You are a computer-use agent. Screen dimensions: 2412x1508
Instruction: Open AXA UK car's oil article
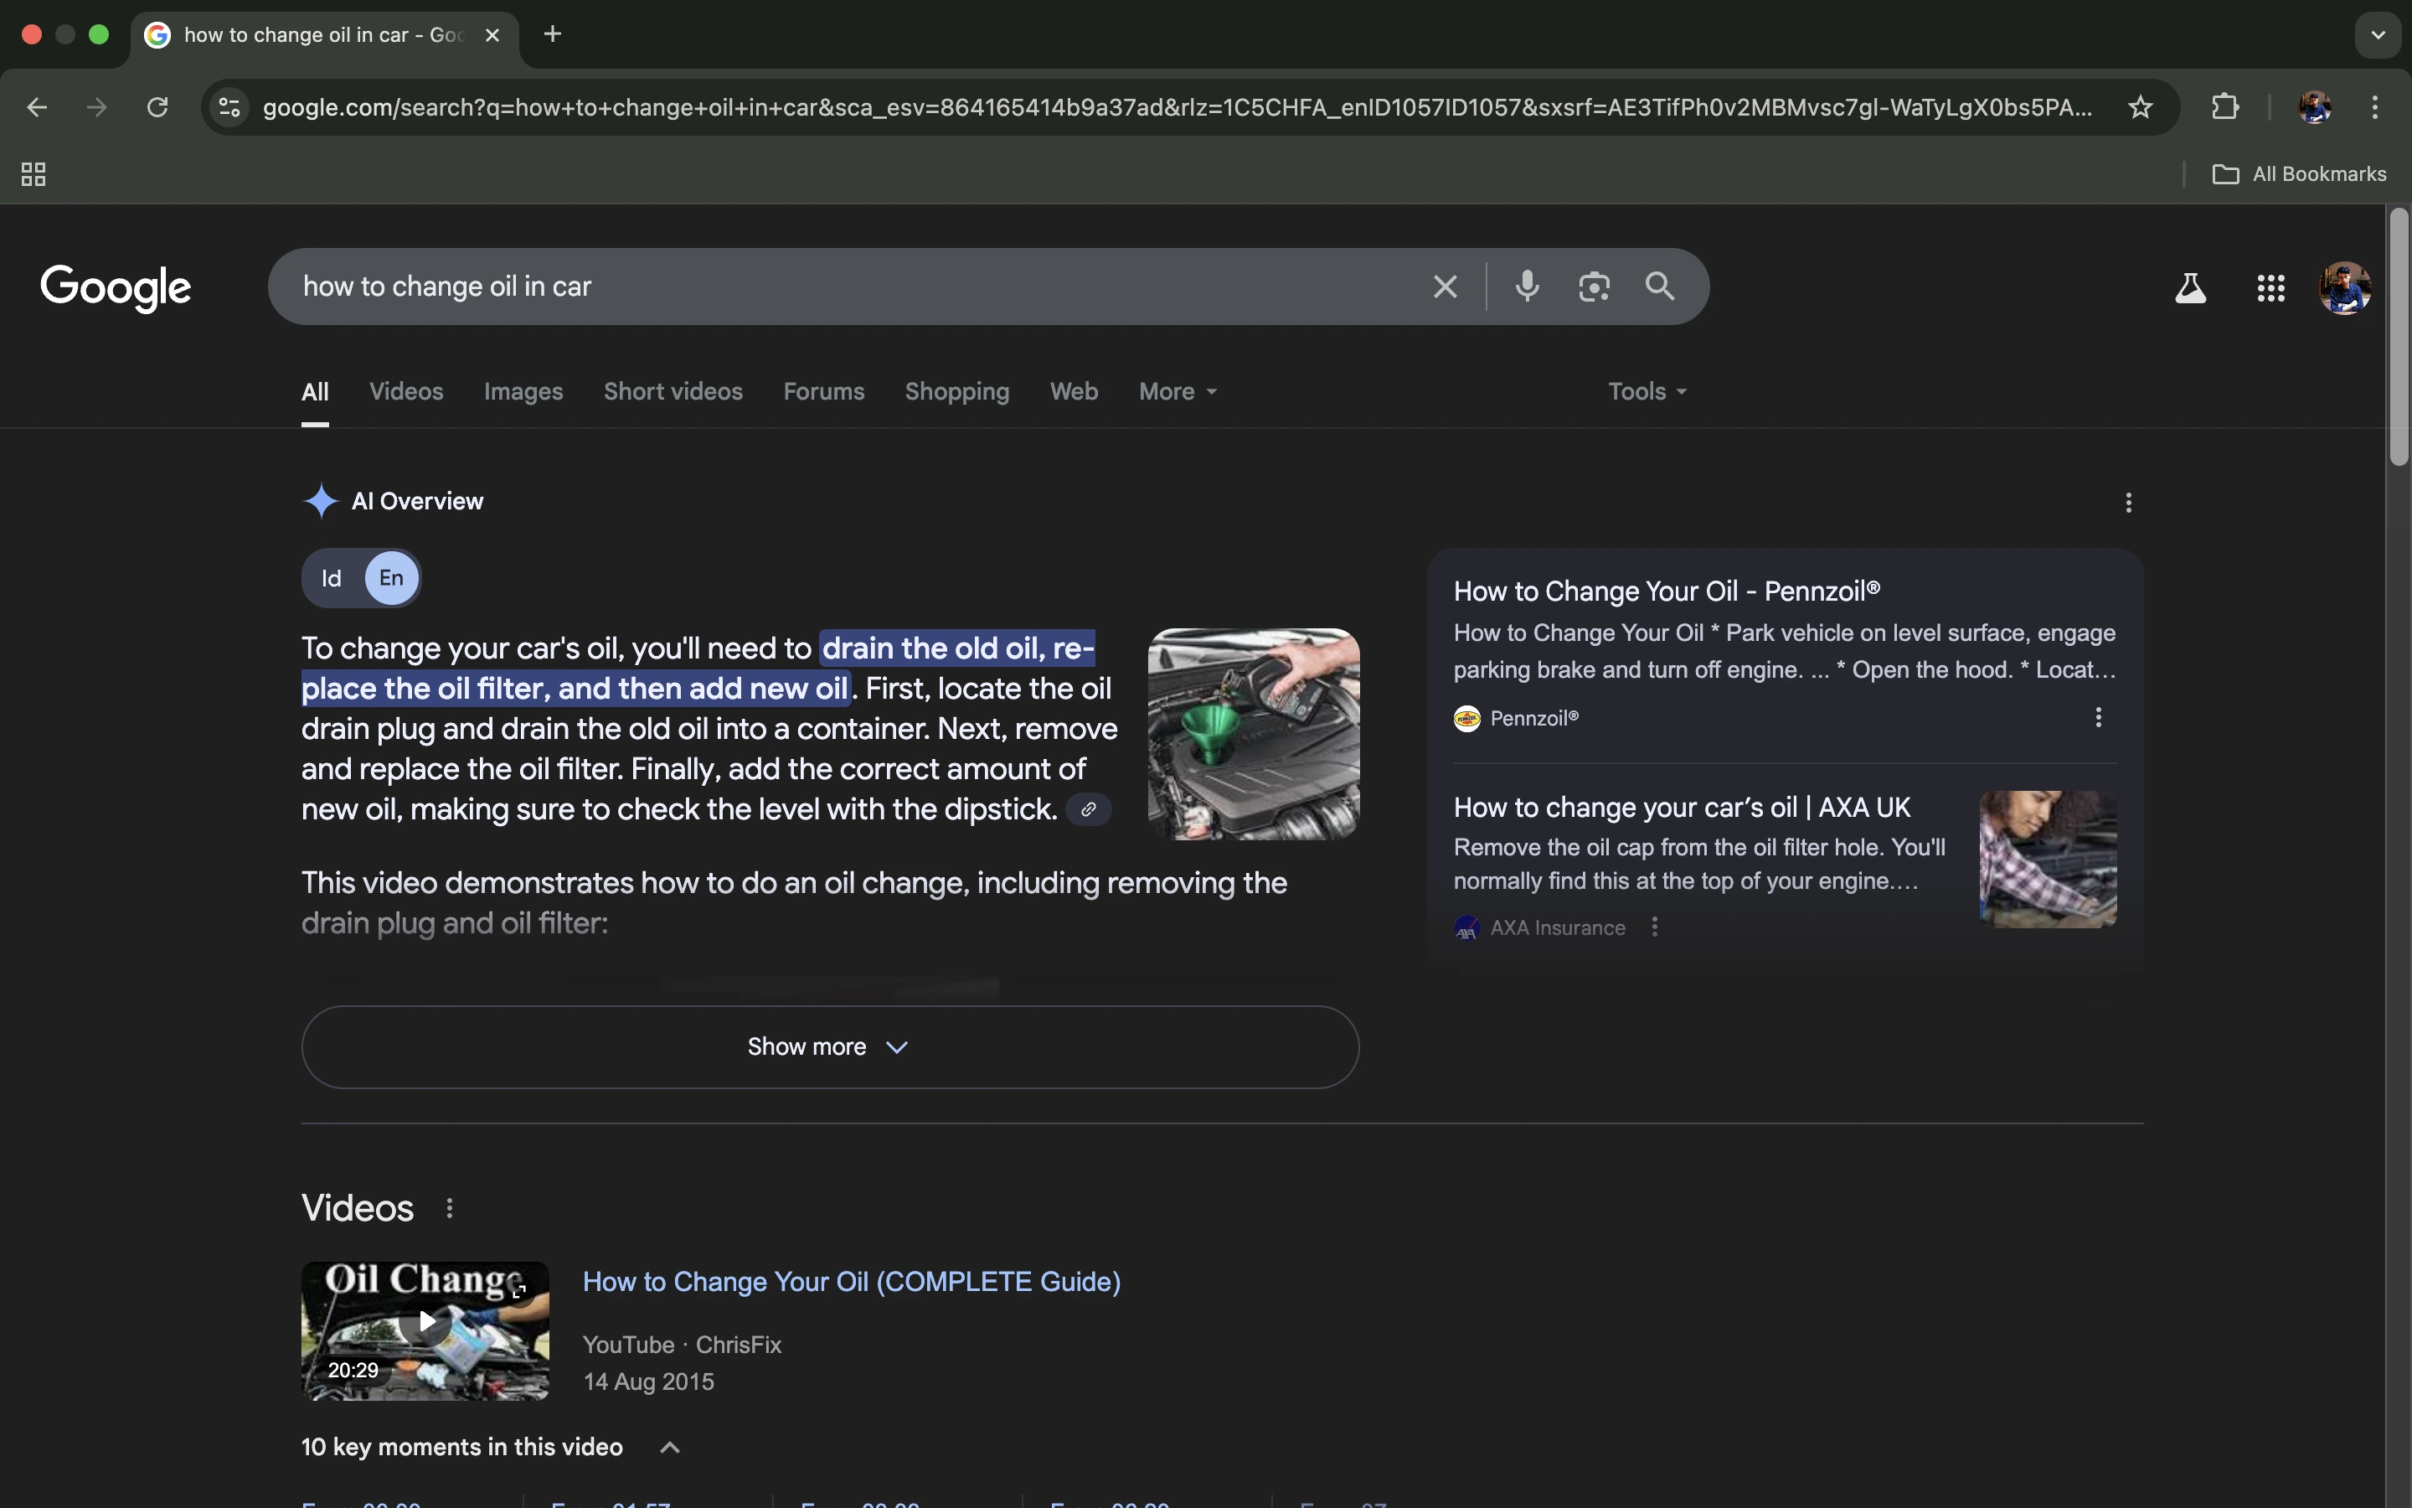pos(1682,807)
